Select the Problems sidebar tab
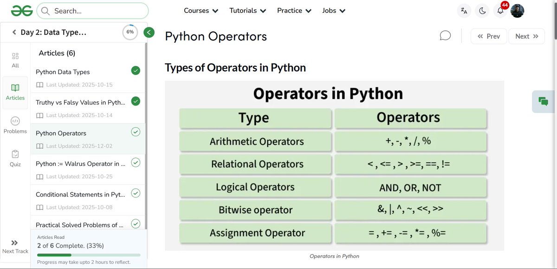 (15, 125)
